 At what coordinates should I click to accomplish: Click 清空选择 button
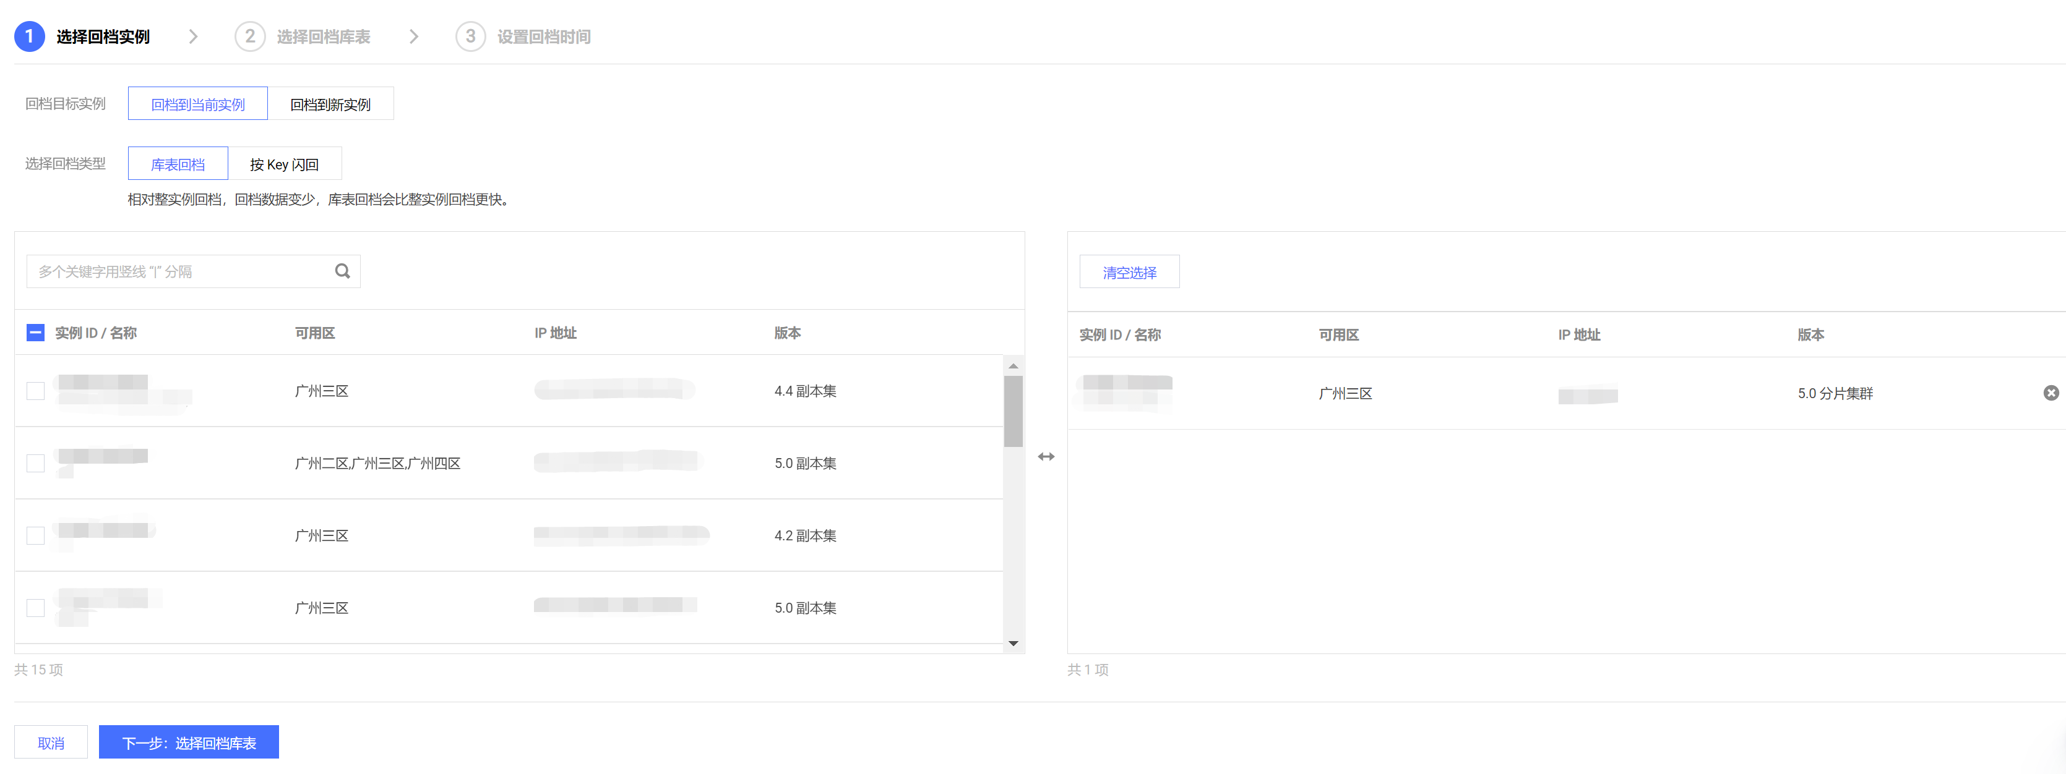pos(1129,273)
